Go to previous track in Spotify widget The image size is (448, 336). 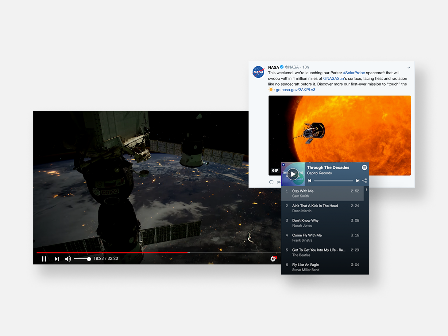(x=309, y=181)
